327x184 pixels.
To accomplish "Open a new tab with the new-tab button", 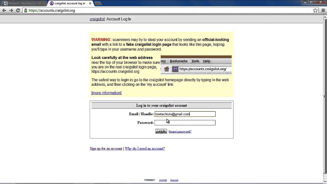I will click(x=98, y=3).
